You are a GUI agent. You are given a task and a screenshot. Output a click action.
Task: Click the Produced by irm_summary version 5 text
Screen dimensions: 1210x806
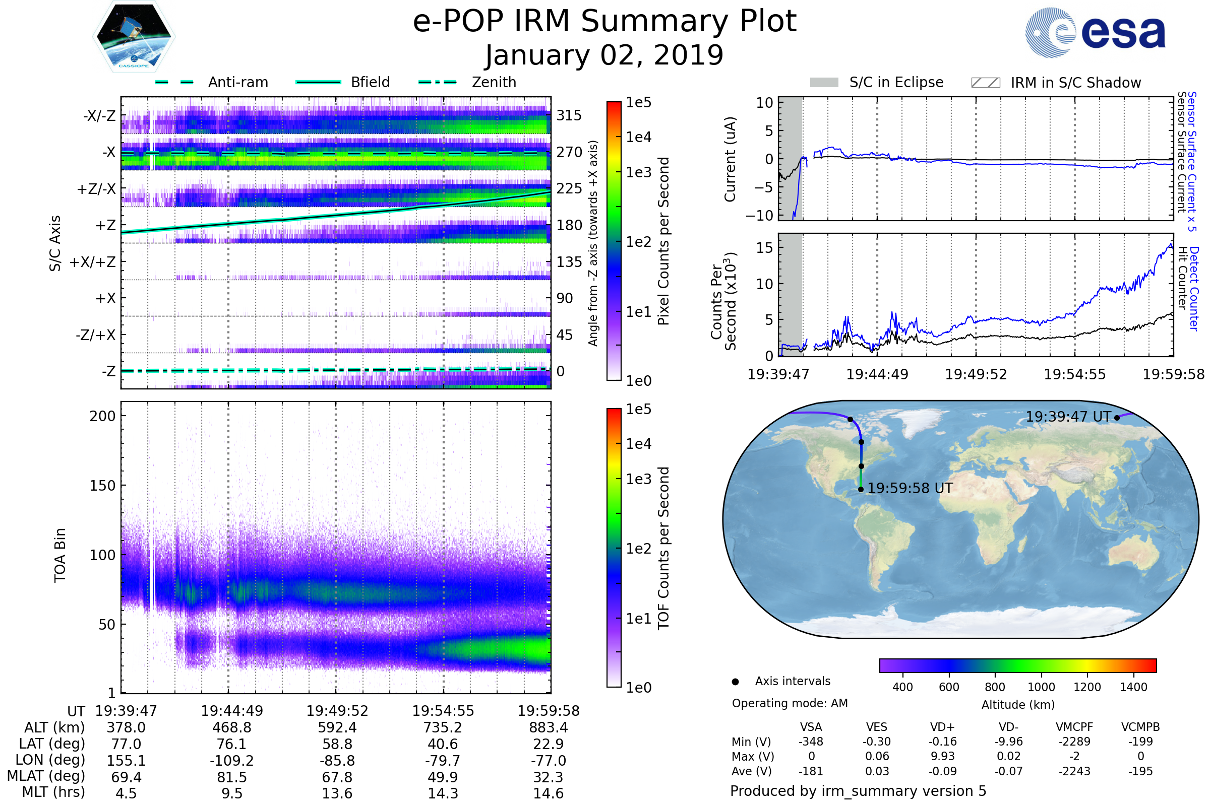(858, 791)
